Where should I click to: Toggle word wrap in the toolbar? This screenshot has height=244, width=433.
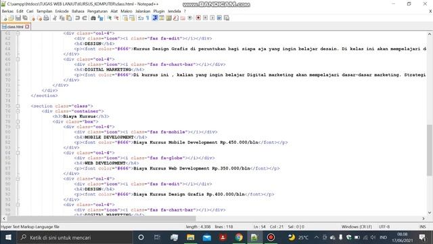coord(141,18)
